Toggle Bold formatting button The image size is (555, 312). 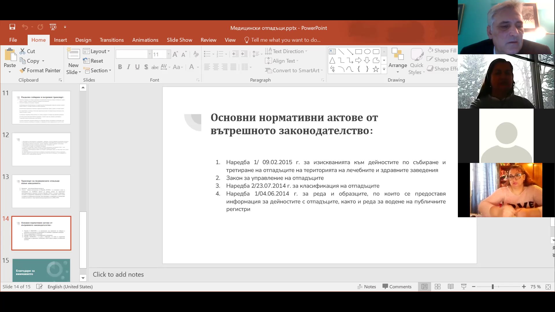click(x=120, y=67)
